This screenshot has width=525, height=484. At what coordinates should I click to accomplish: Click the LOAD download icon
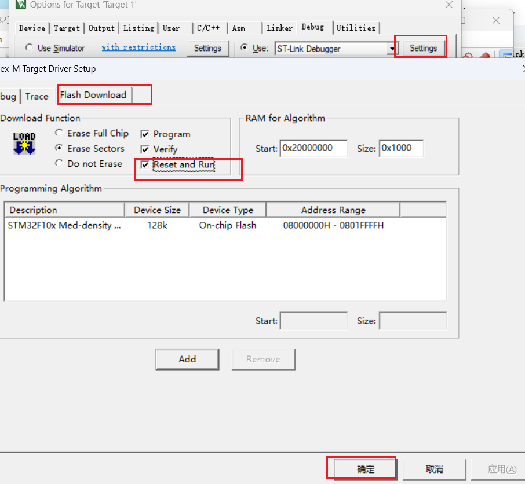(24, 143)
